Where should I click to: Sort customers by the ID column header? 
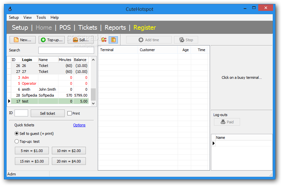[16, 60]
